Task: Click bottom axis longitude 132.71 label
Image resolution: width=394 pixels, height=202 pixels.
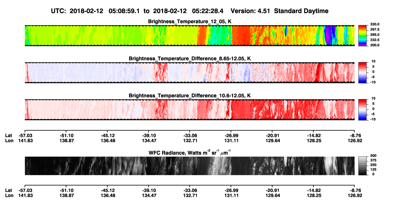Action: click(x=190, y=195)
